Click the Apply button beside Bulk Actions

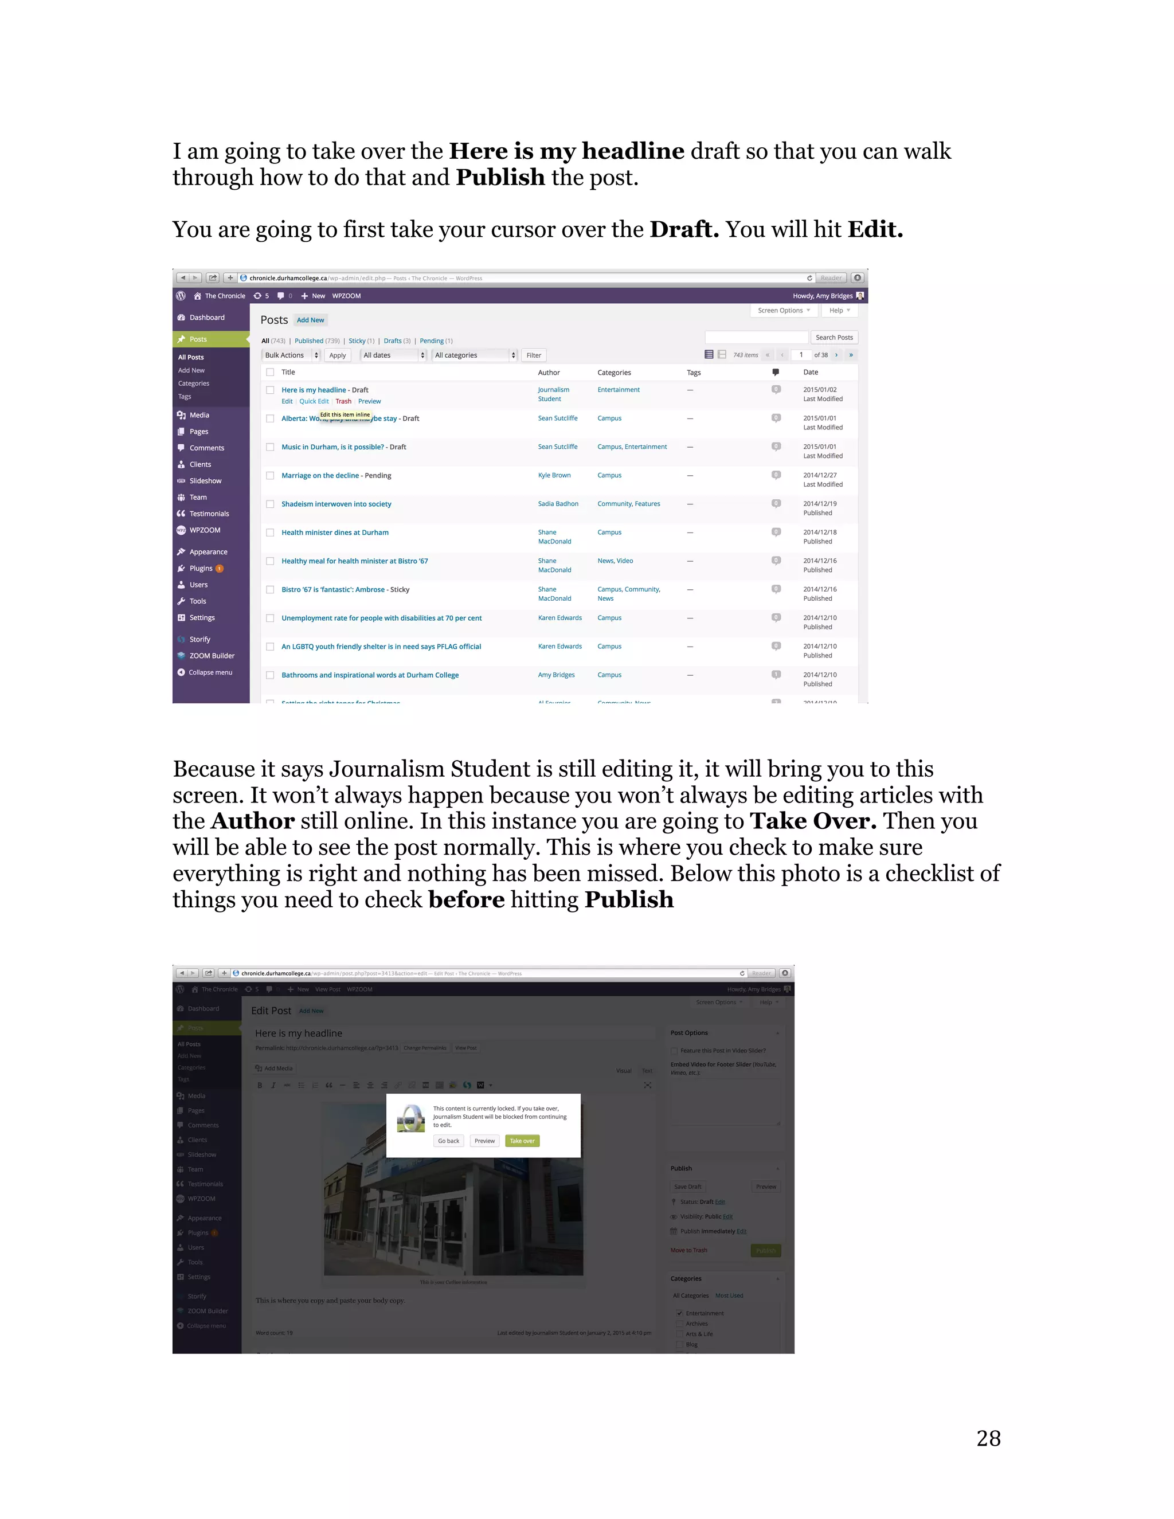pos(337,355)
